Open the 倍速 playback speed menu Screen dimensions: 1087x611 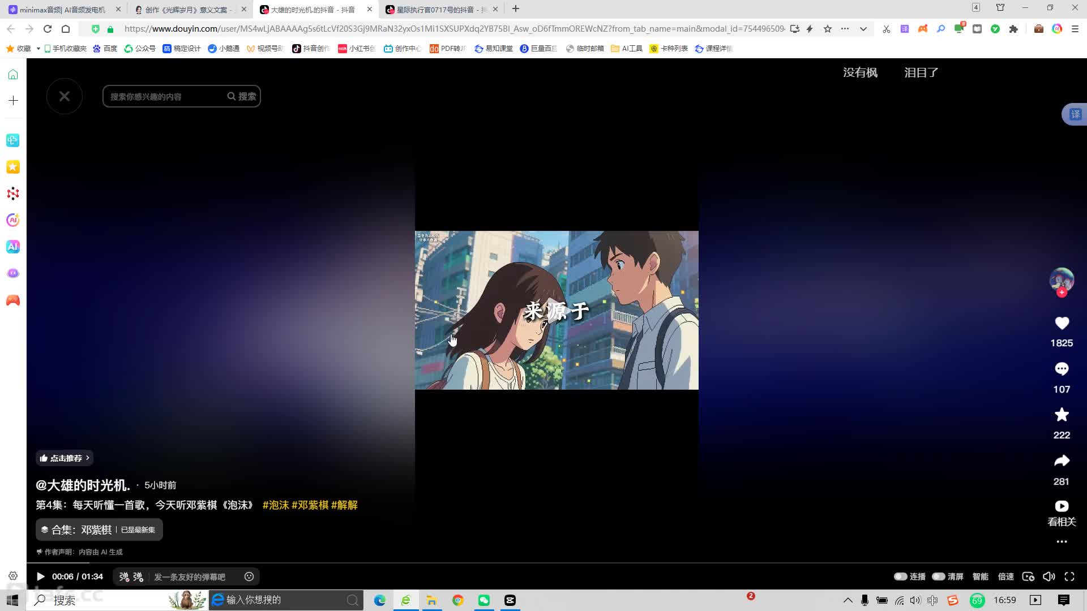click(x=1005, y=576)
